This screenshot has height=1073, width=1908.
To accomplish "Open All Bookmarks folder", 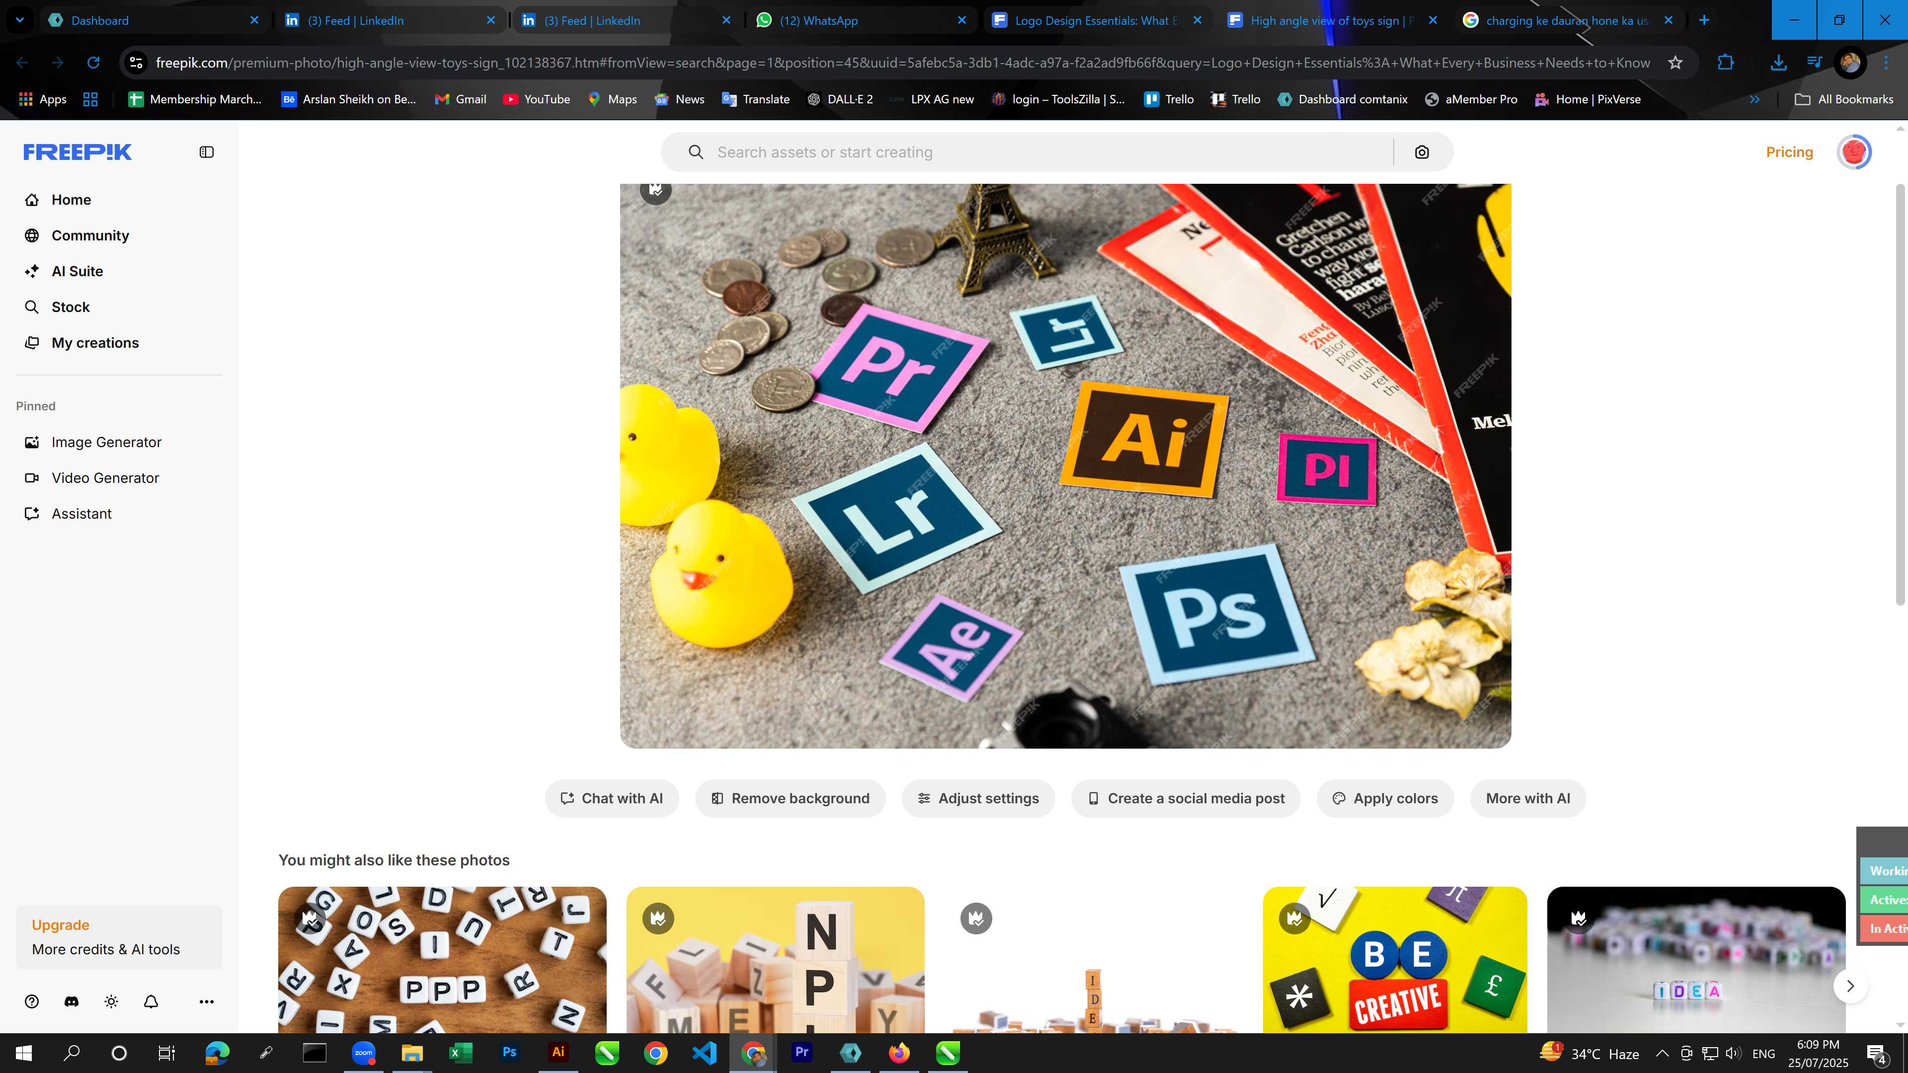I will [1843, 99].
